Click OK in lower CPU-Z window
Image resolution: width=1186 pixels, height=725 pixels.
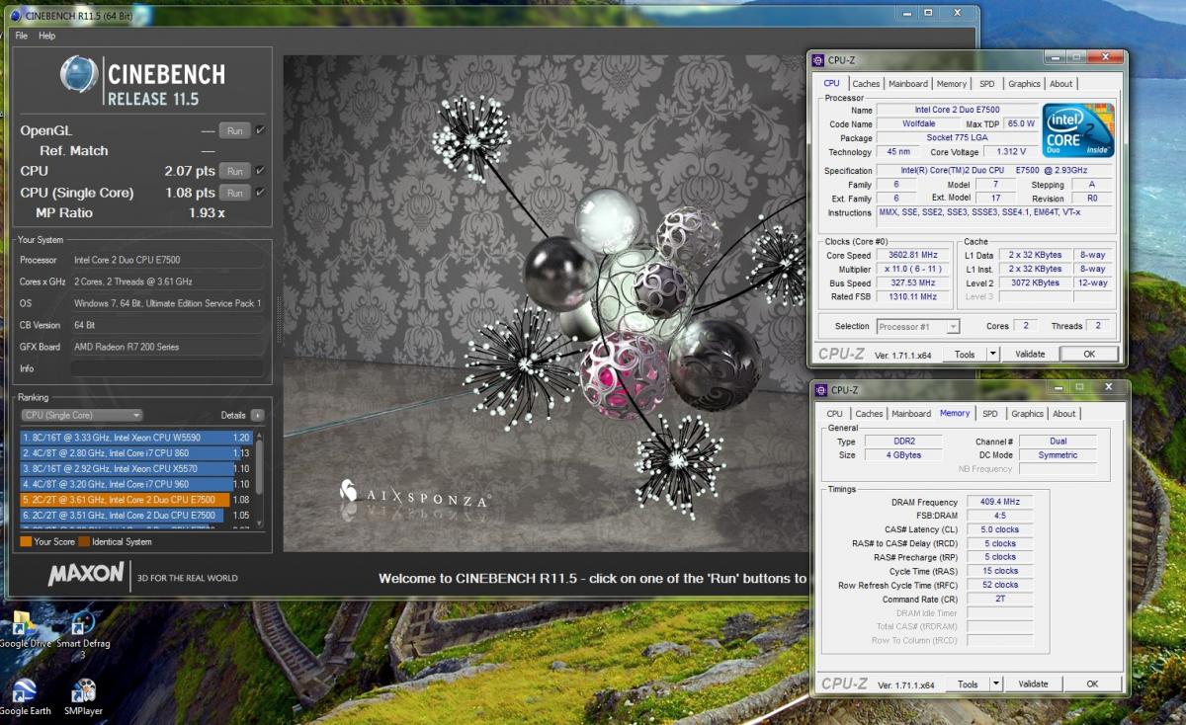coord(1092,684)
